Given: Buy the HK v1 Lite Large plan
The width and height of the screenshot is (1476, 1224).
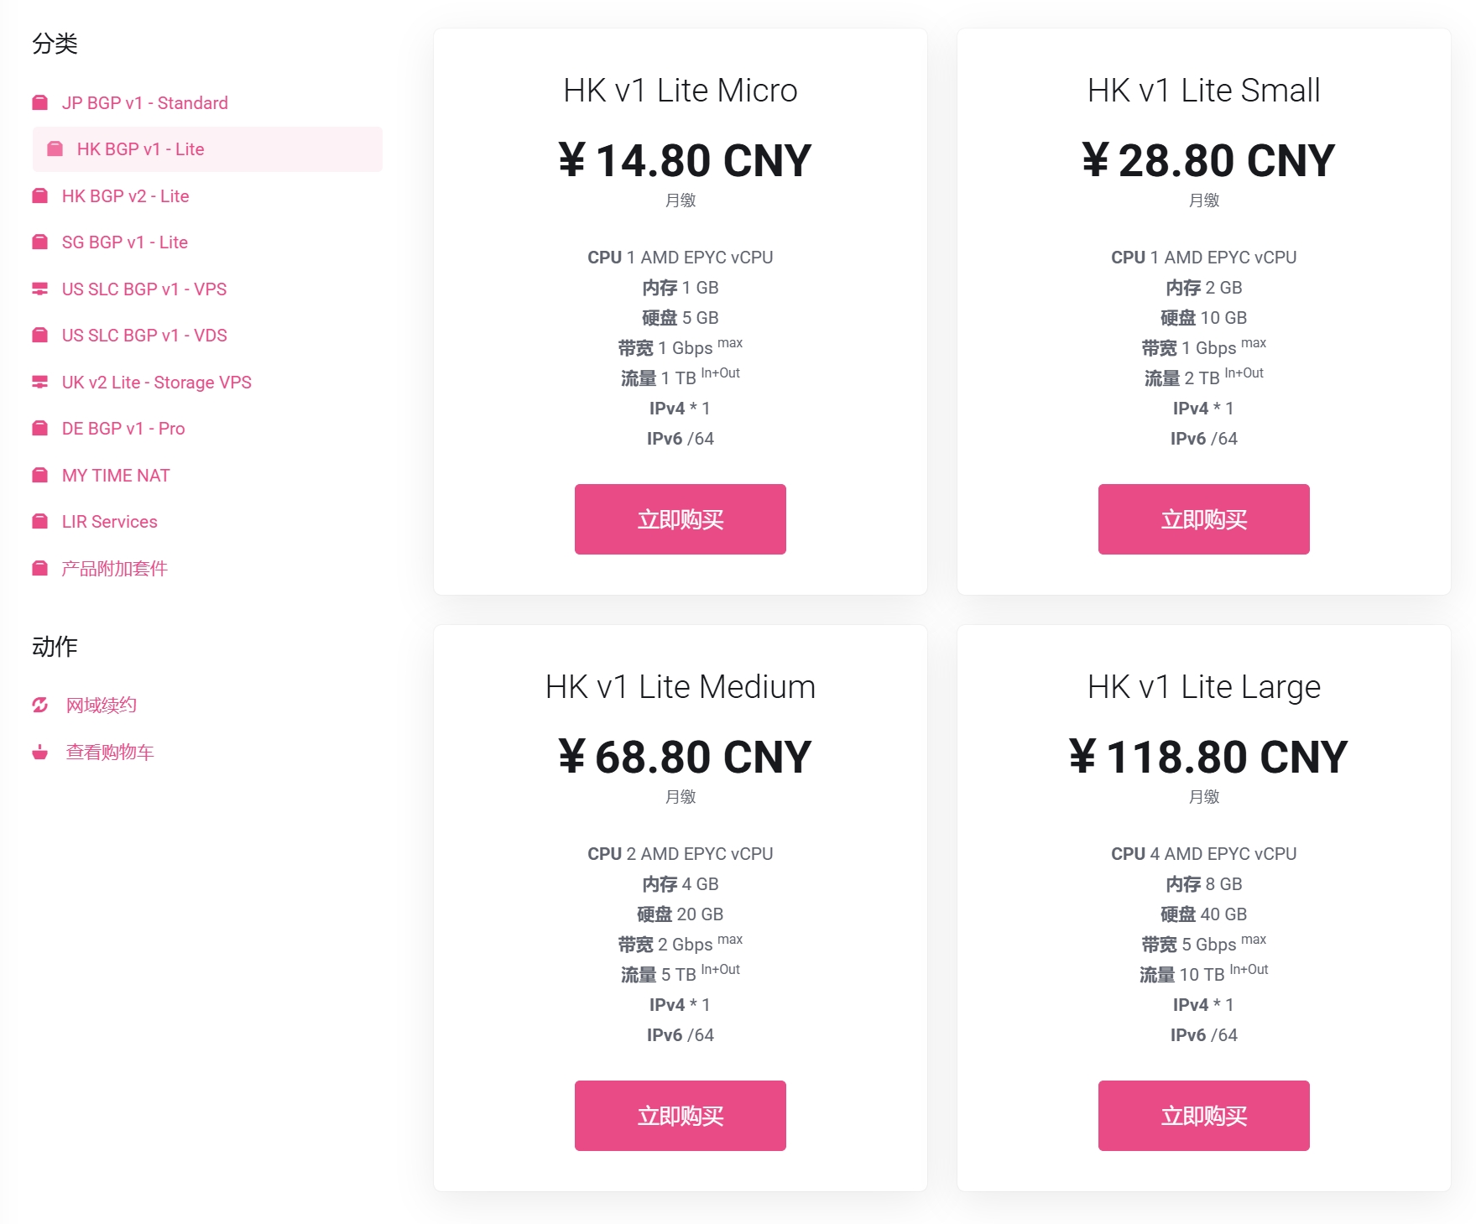Looking at the screenshot, I should (x=1203, y=1116).
